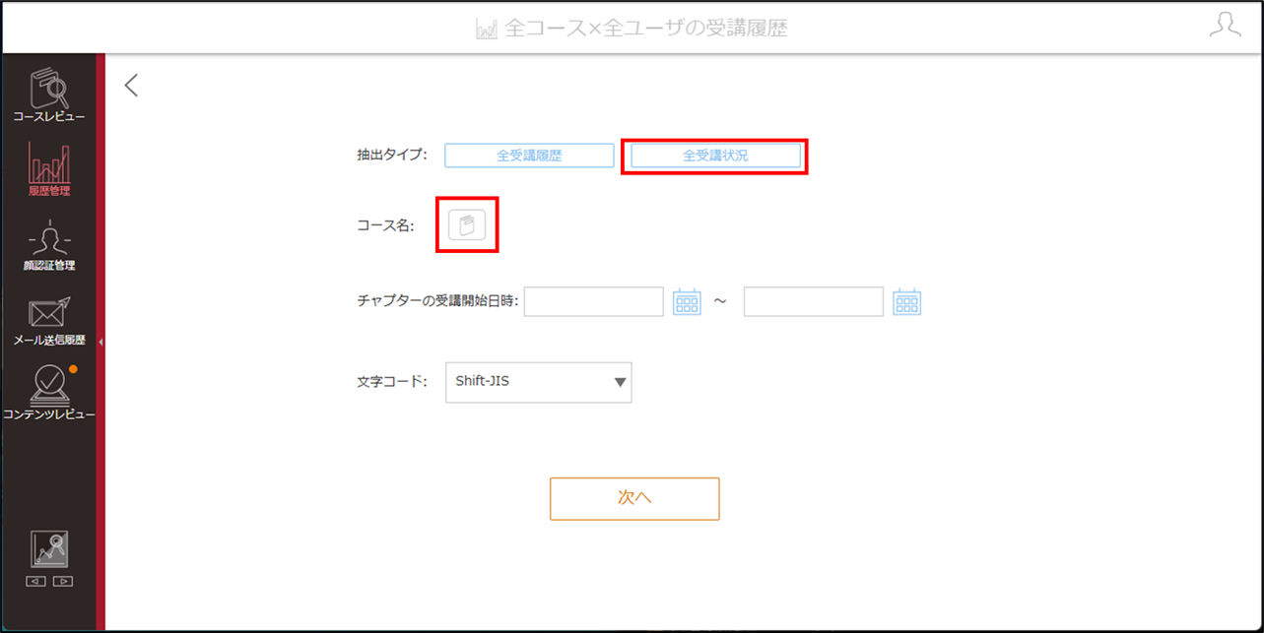Click the image viewer icon at sidebar bottom
This screenshot has height=633, width=1264.
49,549
